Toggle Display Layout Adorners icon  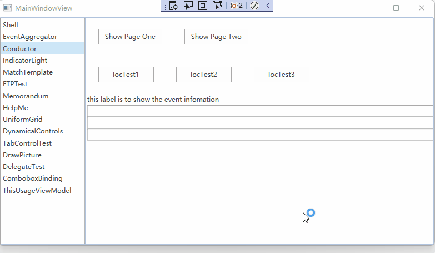[203, 6]
